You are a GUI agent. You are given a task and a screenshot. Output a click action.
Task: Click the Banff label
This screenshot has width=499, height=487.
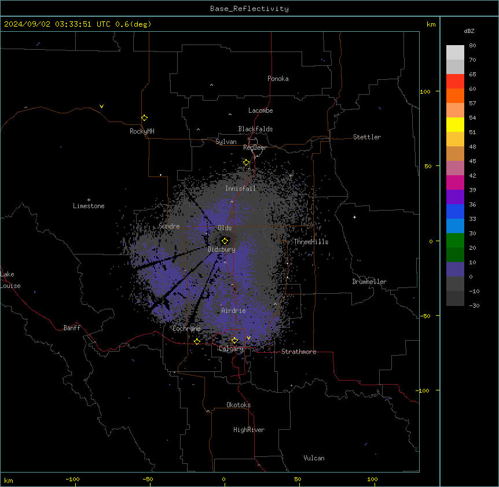(72, 328)
